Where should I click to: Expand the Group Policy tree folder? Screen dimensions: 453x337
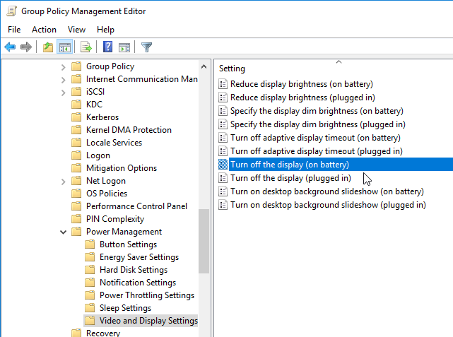coord(64,67)
